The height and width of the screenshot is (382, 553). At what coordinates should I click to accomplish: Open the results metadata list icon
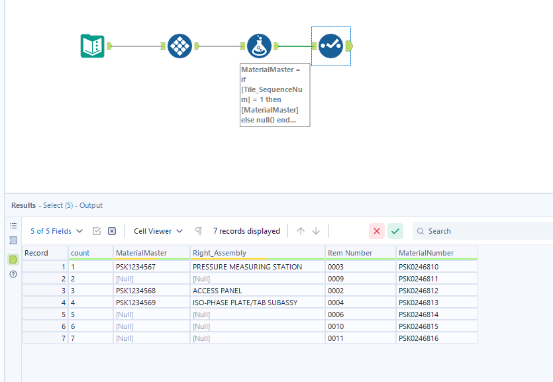13,226
